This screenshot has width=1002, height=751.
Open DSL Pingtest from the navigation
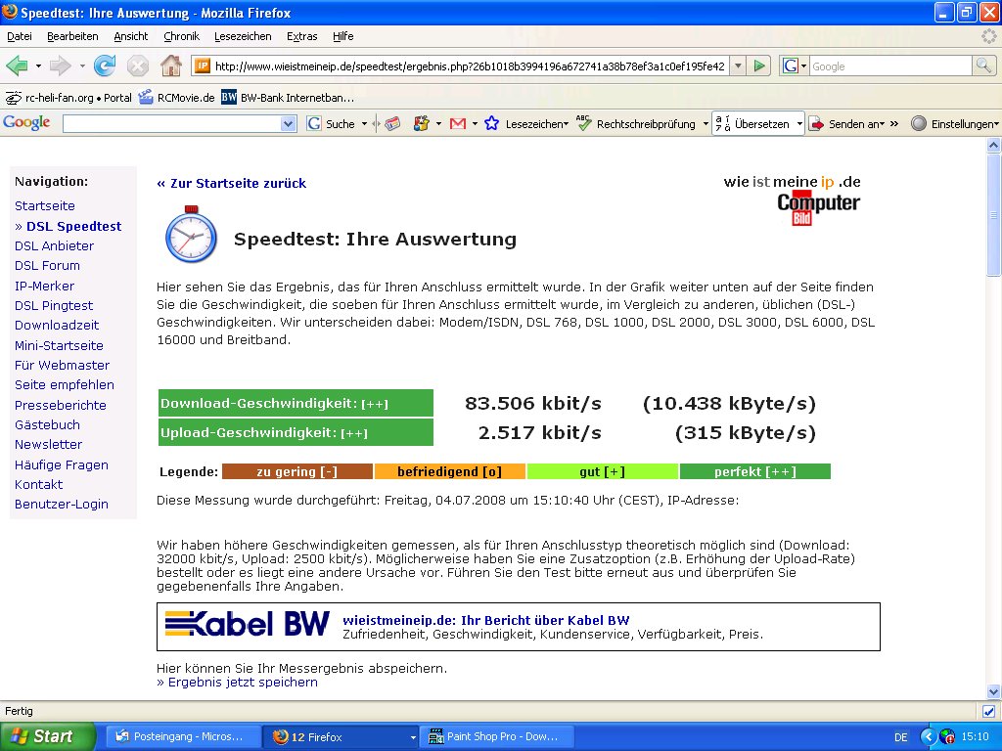click(x=53, y=305)
